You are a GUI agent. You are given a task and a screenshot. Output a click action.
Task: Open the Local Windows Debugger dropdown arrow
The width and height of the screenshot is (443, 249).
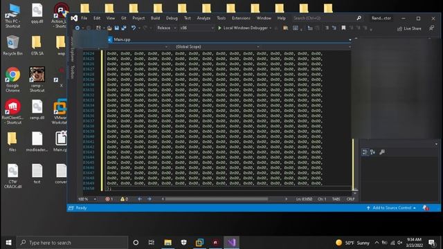coord(271,28)
